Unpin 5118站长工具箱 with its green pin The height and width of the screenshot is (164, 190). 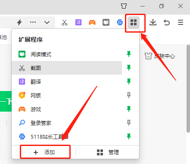coord(129,137)
